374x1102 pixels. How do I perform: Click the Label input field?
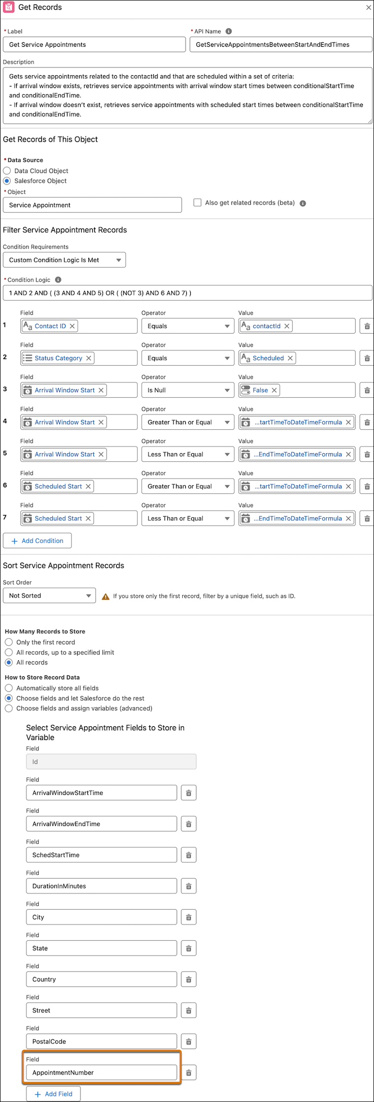(94, 44)
